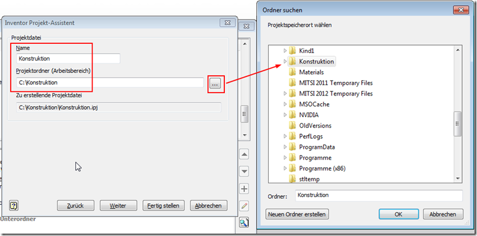The width and height of the screenshot is (477, 236).
Task: Click the folder tree scrollbar thumb
Action: coord(457,124)
